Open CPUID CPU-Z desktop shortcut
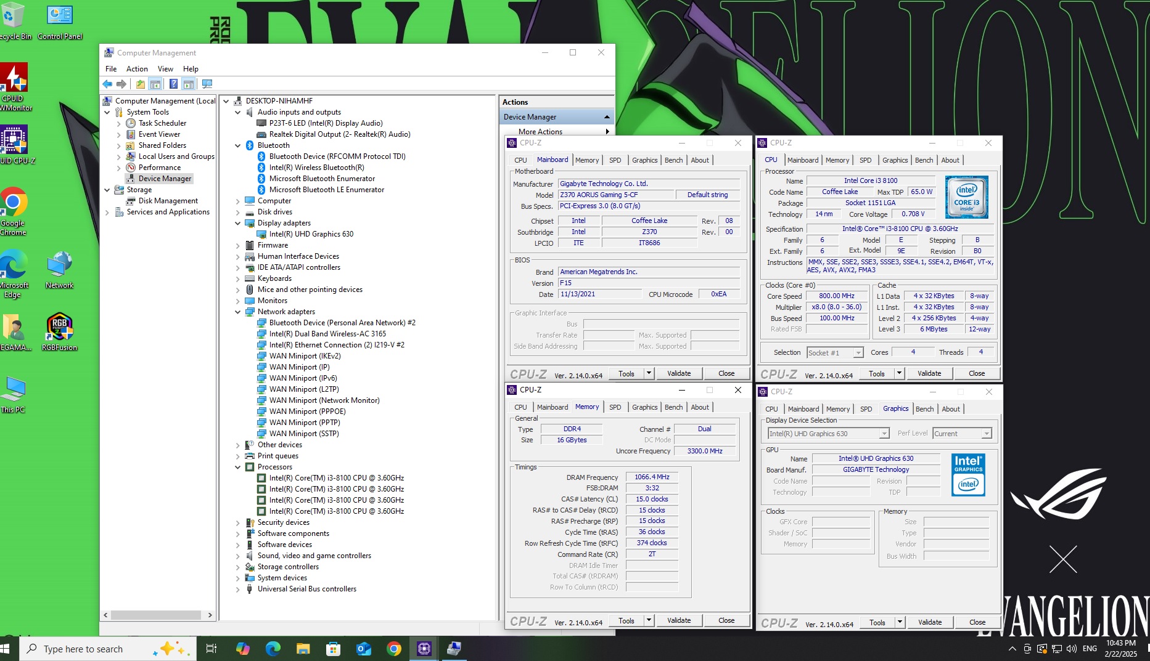 click(x=15, y=144)
